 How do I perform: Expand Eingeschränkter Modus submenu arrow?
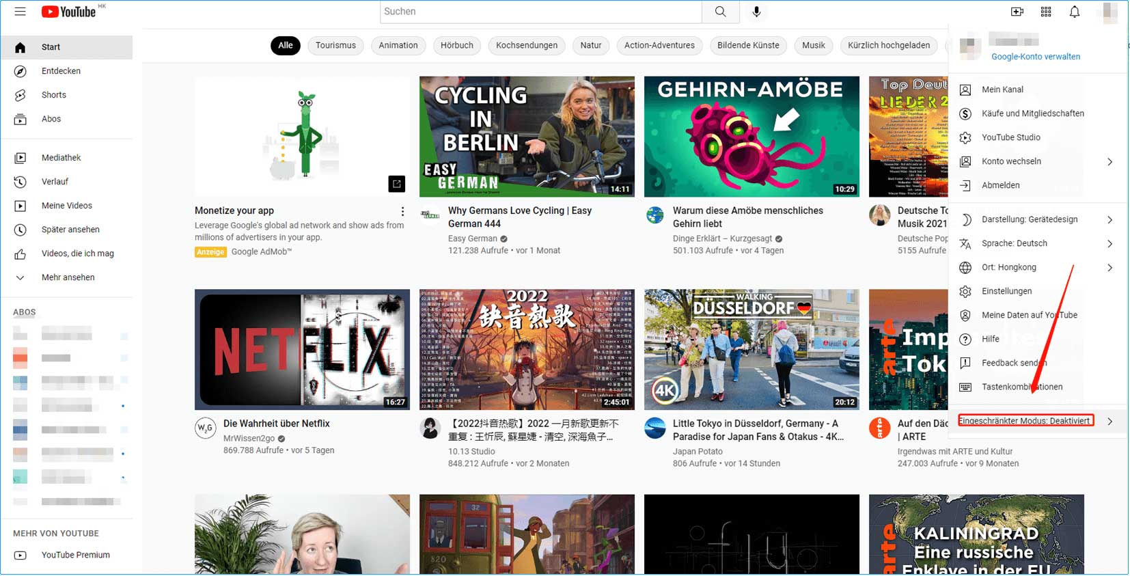tap(1110, 422)
